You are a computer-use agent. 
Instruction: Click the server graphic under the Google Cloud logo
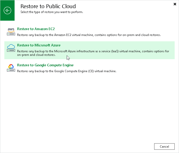click(x=11, y=70)
